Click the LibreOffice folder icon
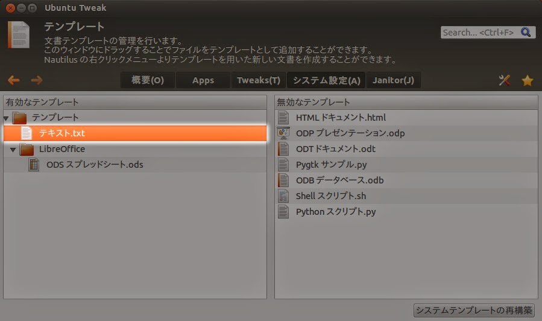Image resolution: width=542 pixels, height=321 pixels. [x=27, y=149]
